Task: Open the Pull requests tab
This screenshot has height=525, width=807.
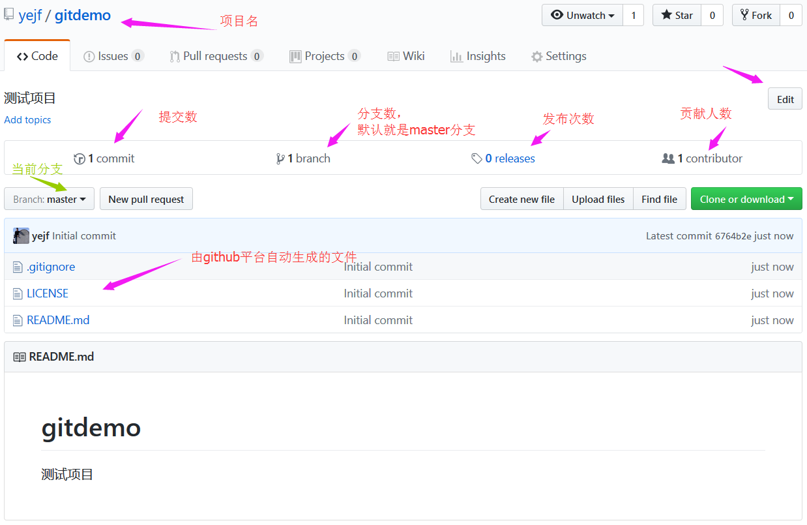Action: click(216, 56)
